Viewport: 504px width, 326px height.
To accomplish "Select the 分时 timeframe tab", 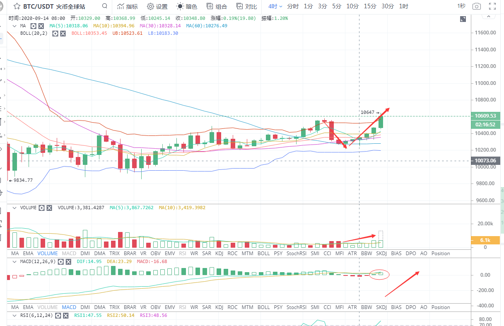I will click(293, 6).
